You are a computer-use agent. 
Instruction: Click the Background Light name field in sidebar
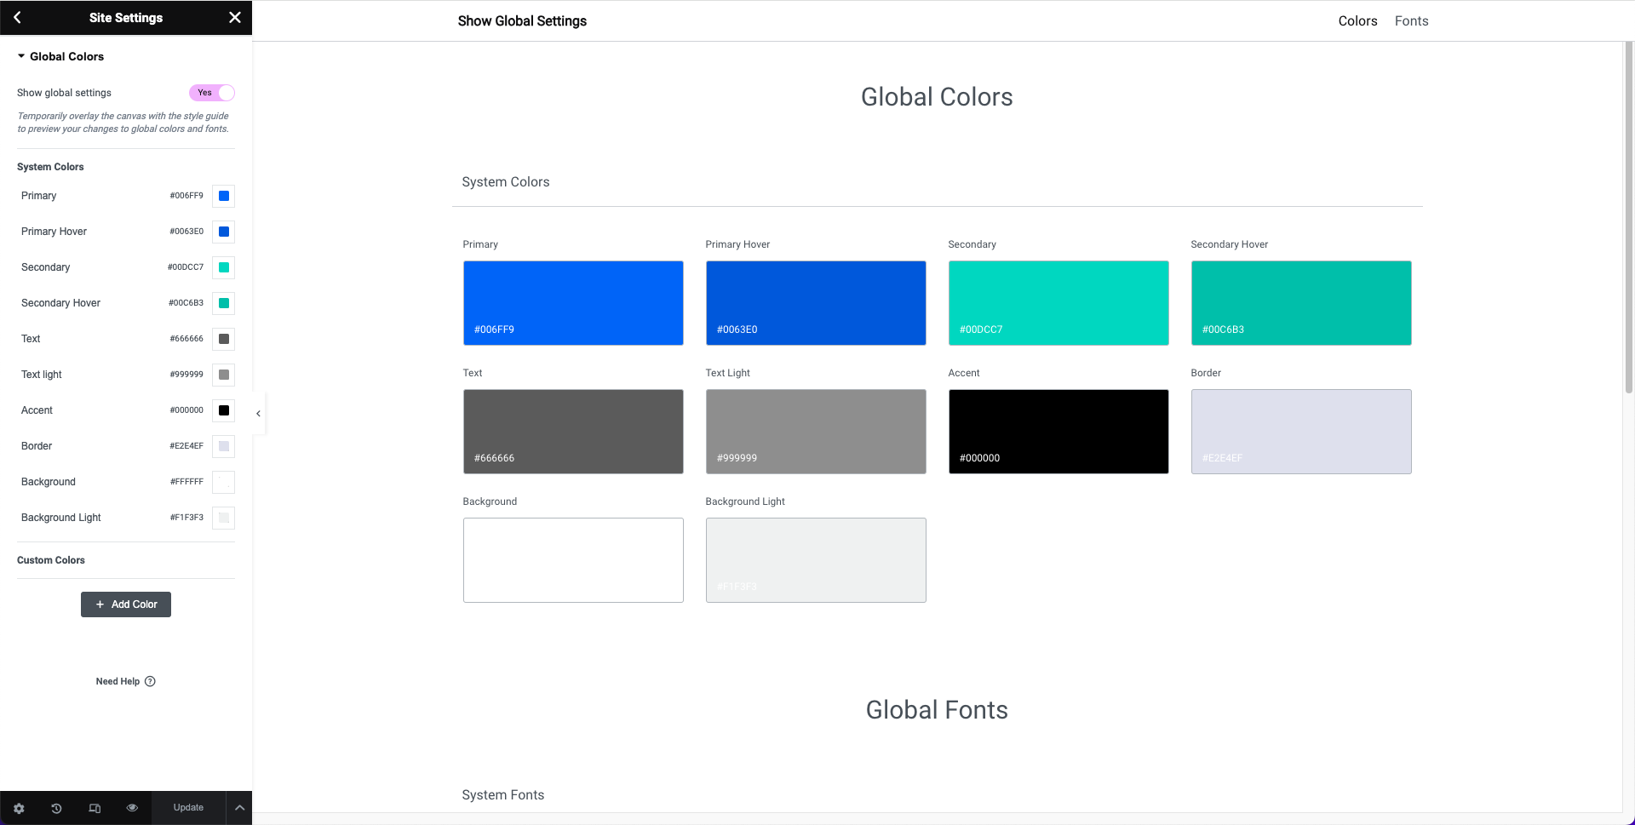pyautogui.click(x=61, y=518)
